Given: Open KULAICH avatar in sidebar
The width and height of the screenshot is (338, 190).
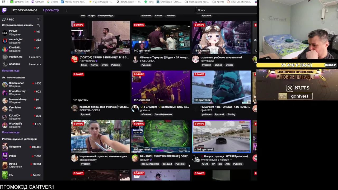Looking at the screenshot, I should point(5,117).
